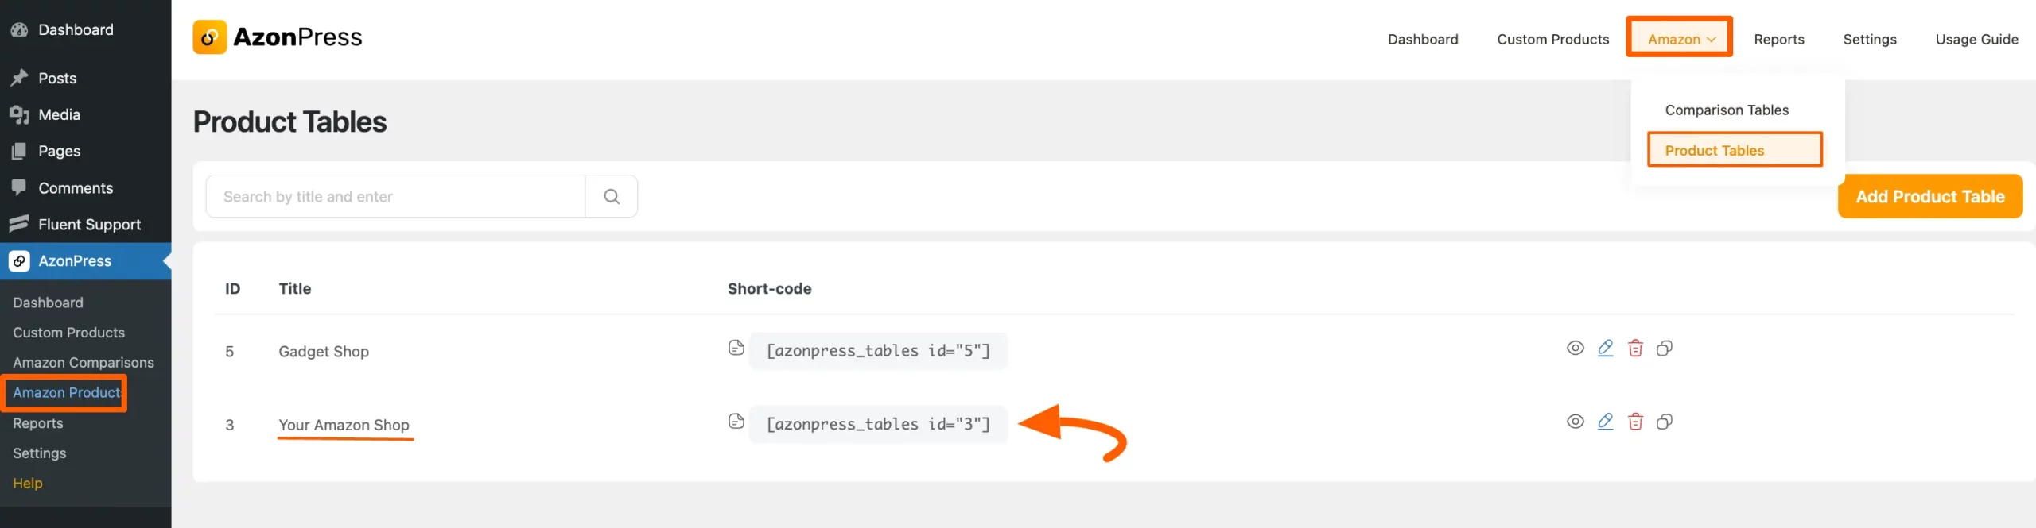Click the Media library icon in sidebar
2036x528 pixels.
(21, 114)
